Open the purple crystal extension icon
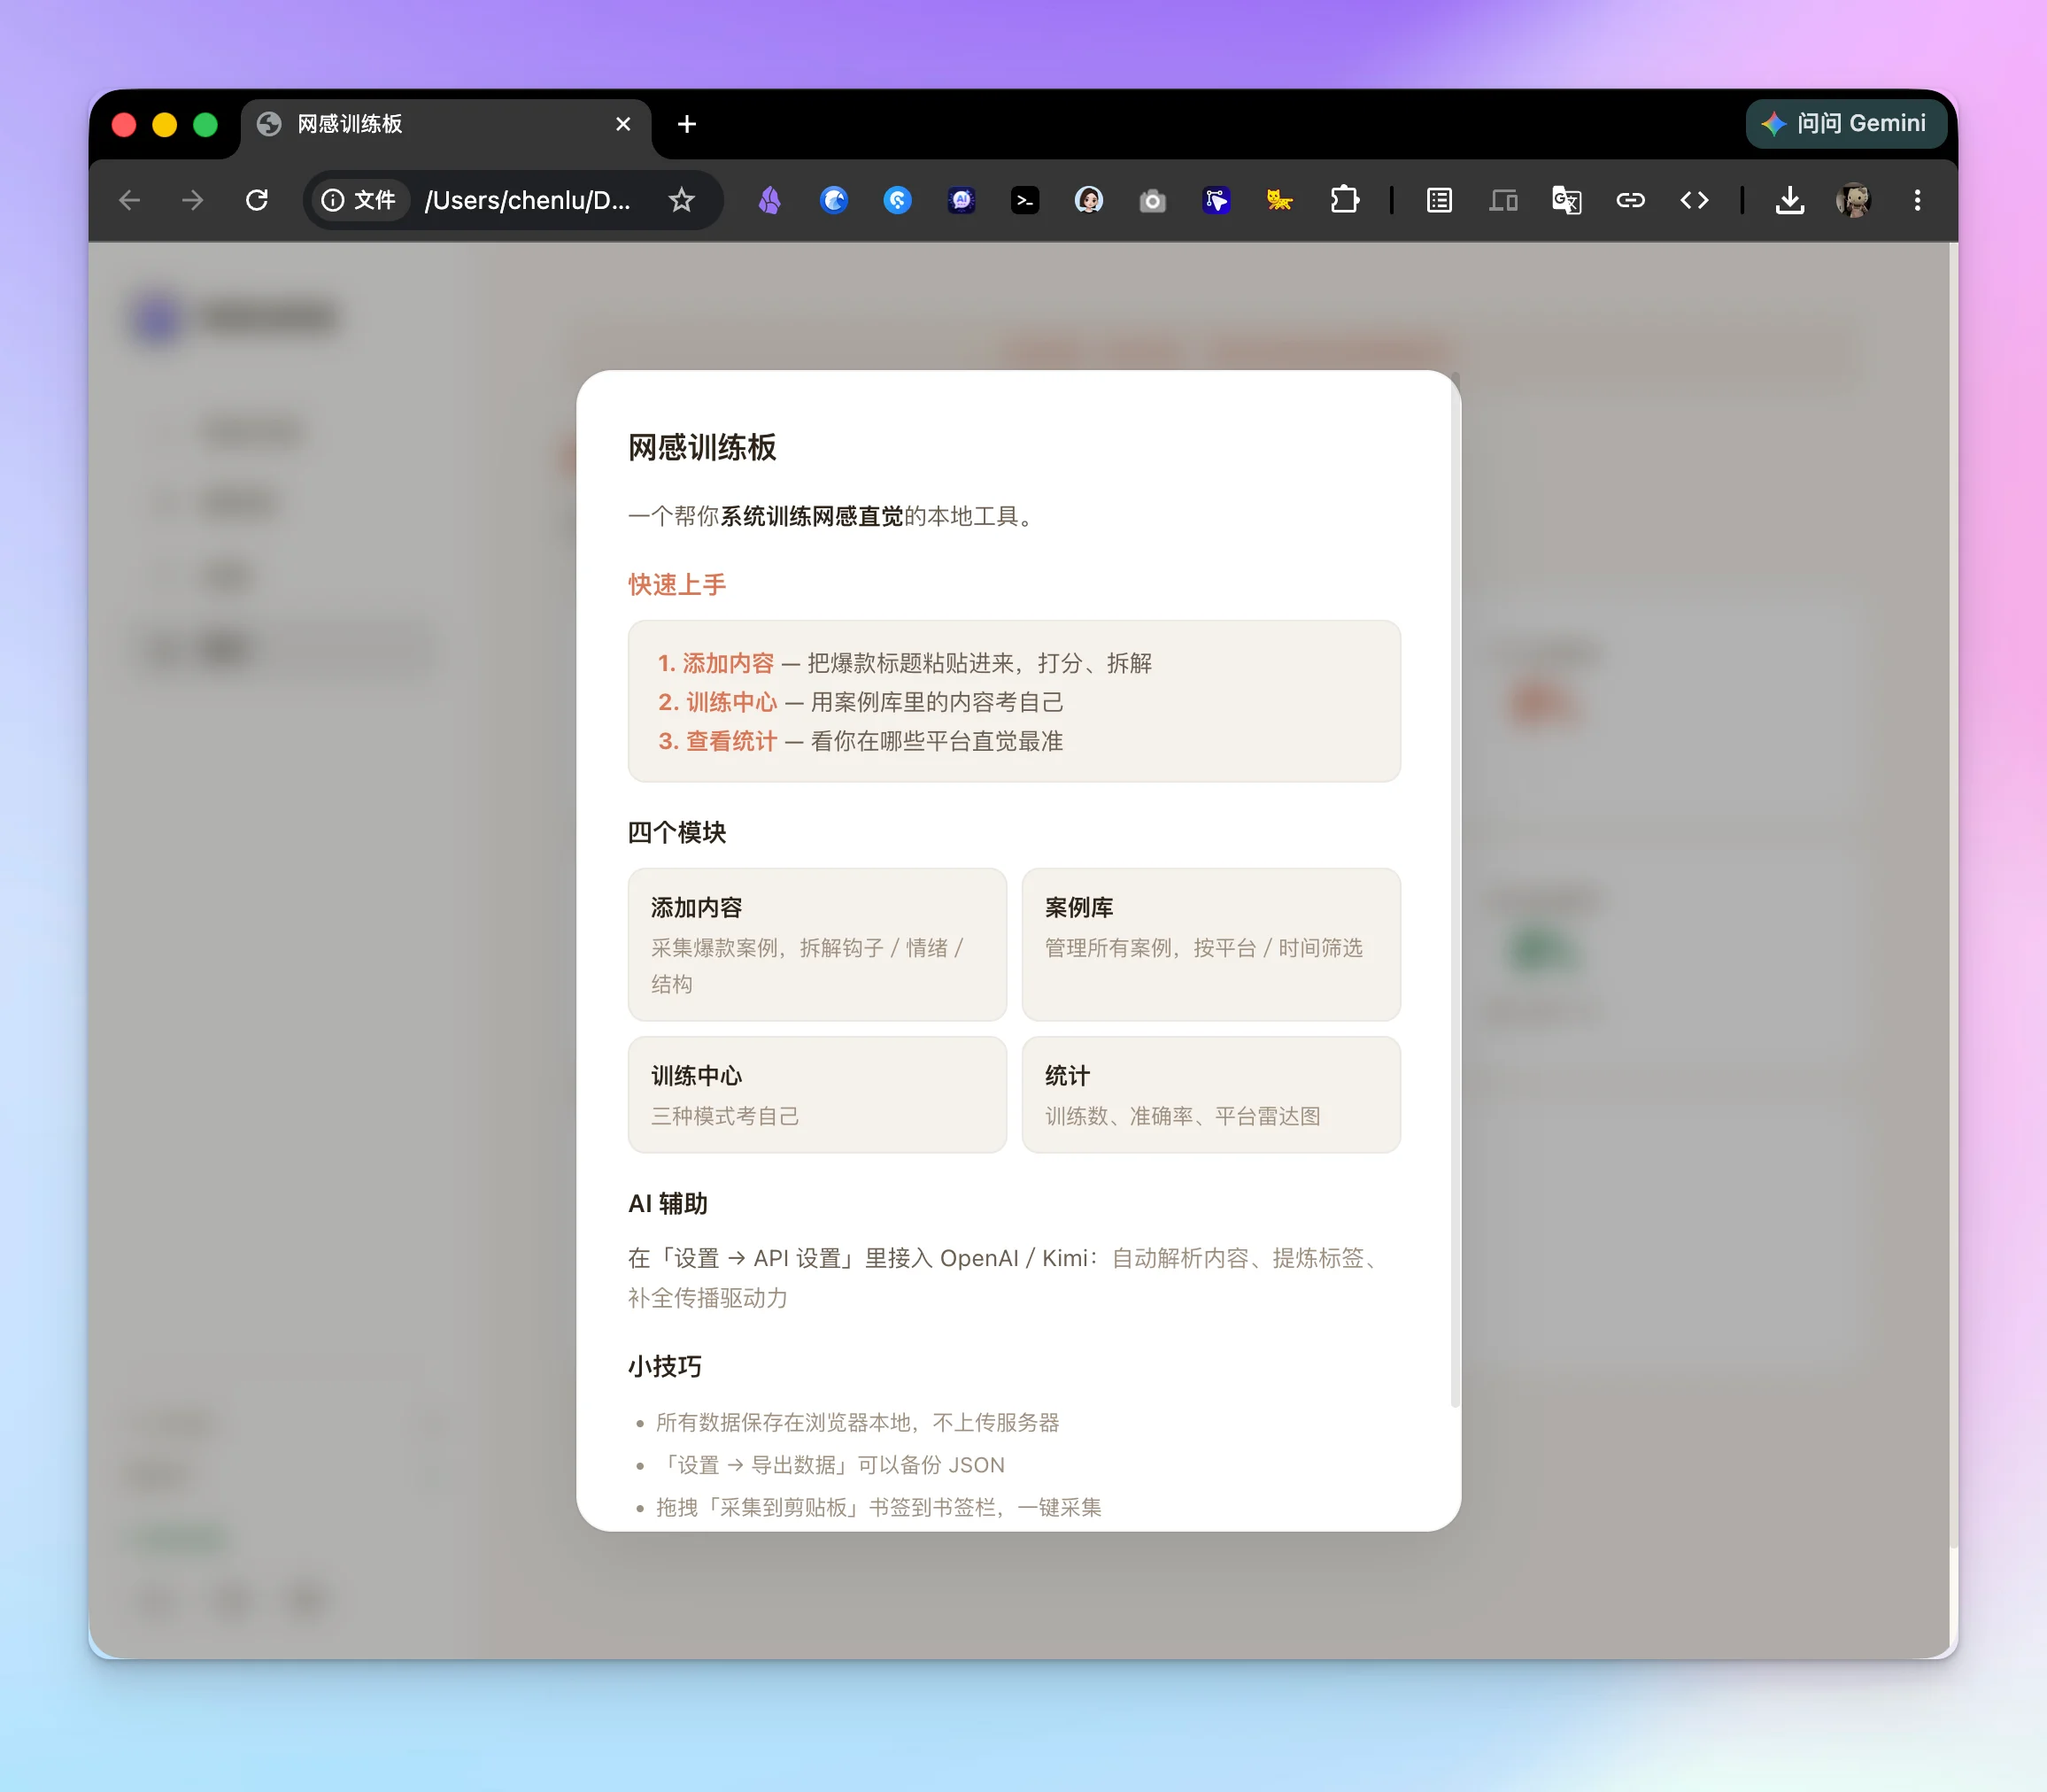The image size is (2047, 1792). coord(769,200)
